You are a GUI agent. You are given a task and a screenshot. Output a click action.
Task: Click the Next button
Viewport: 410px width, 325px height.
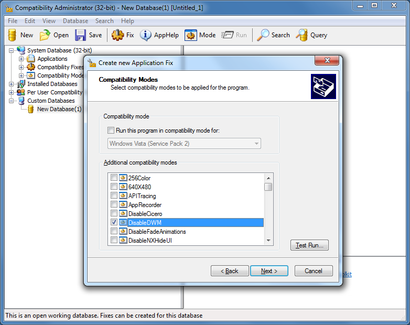(x=269, y=271)
